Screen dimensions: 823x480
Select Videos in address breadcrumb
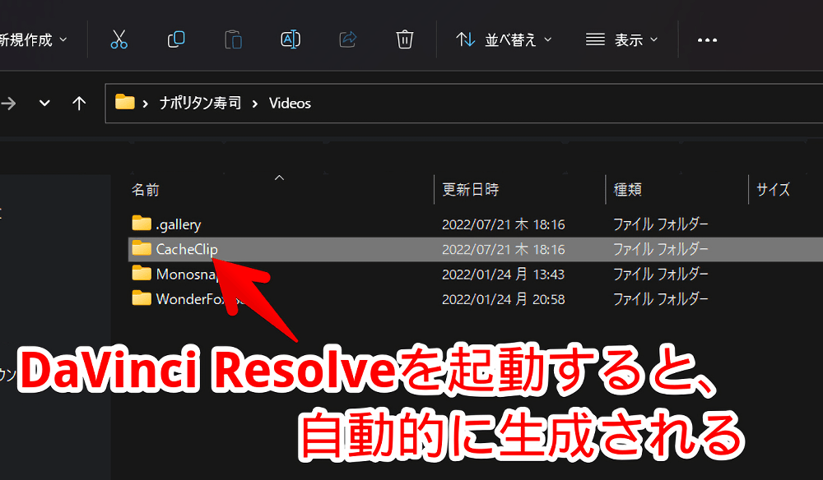pos(290,104)
